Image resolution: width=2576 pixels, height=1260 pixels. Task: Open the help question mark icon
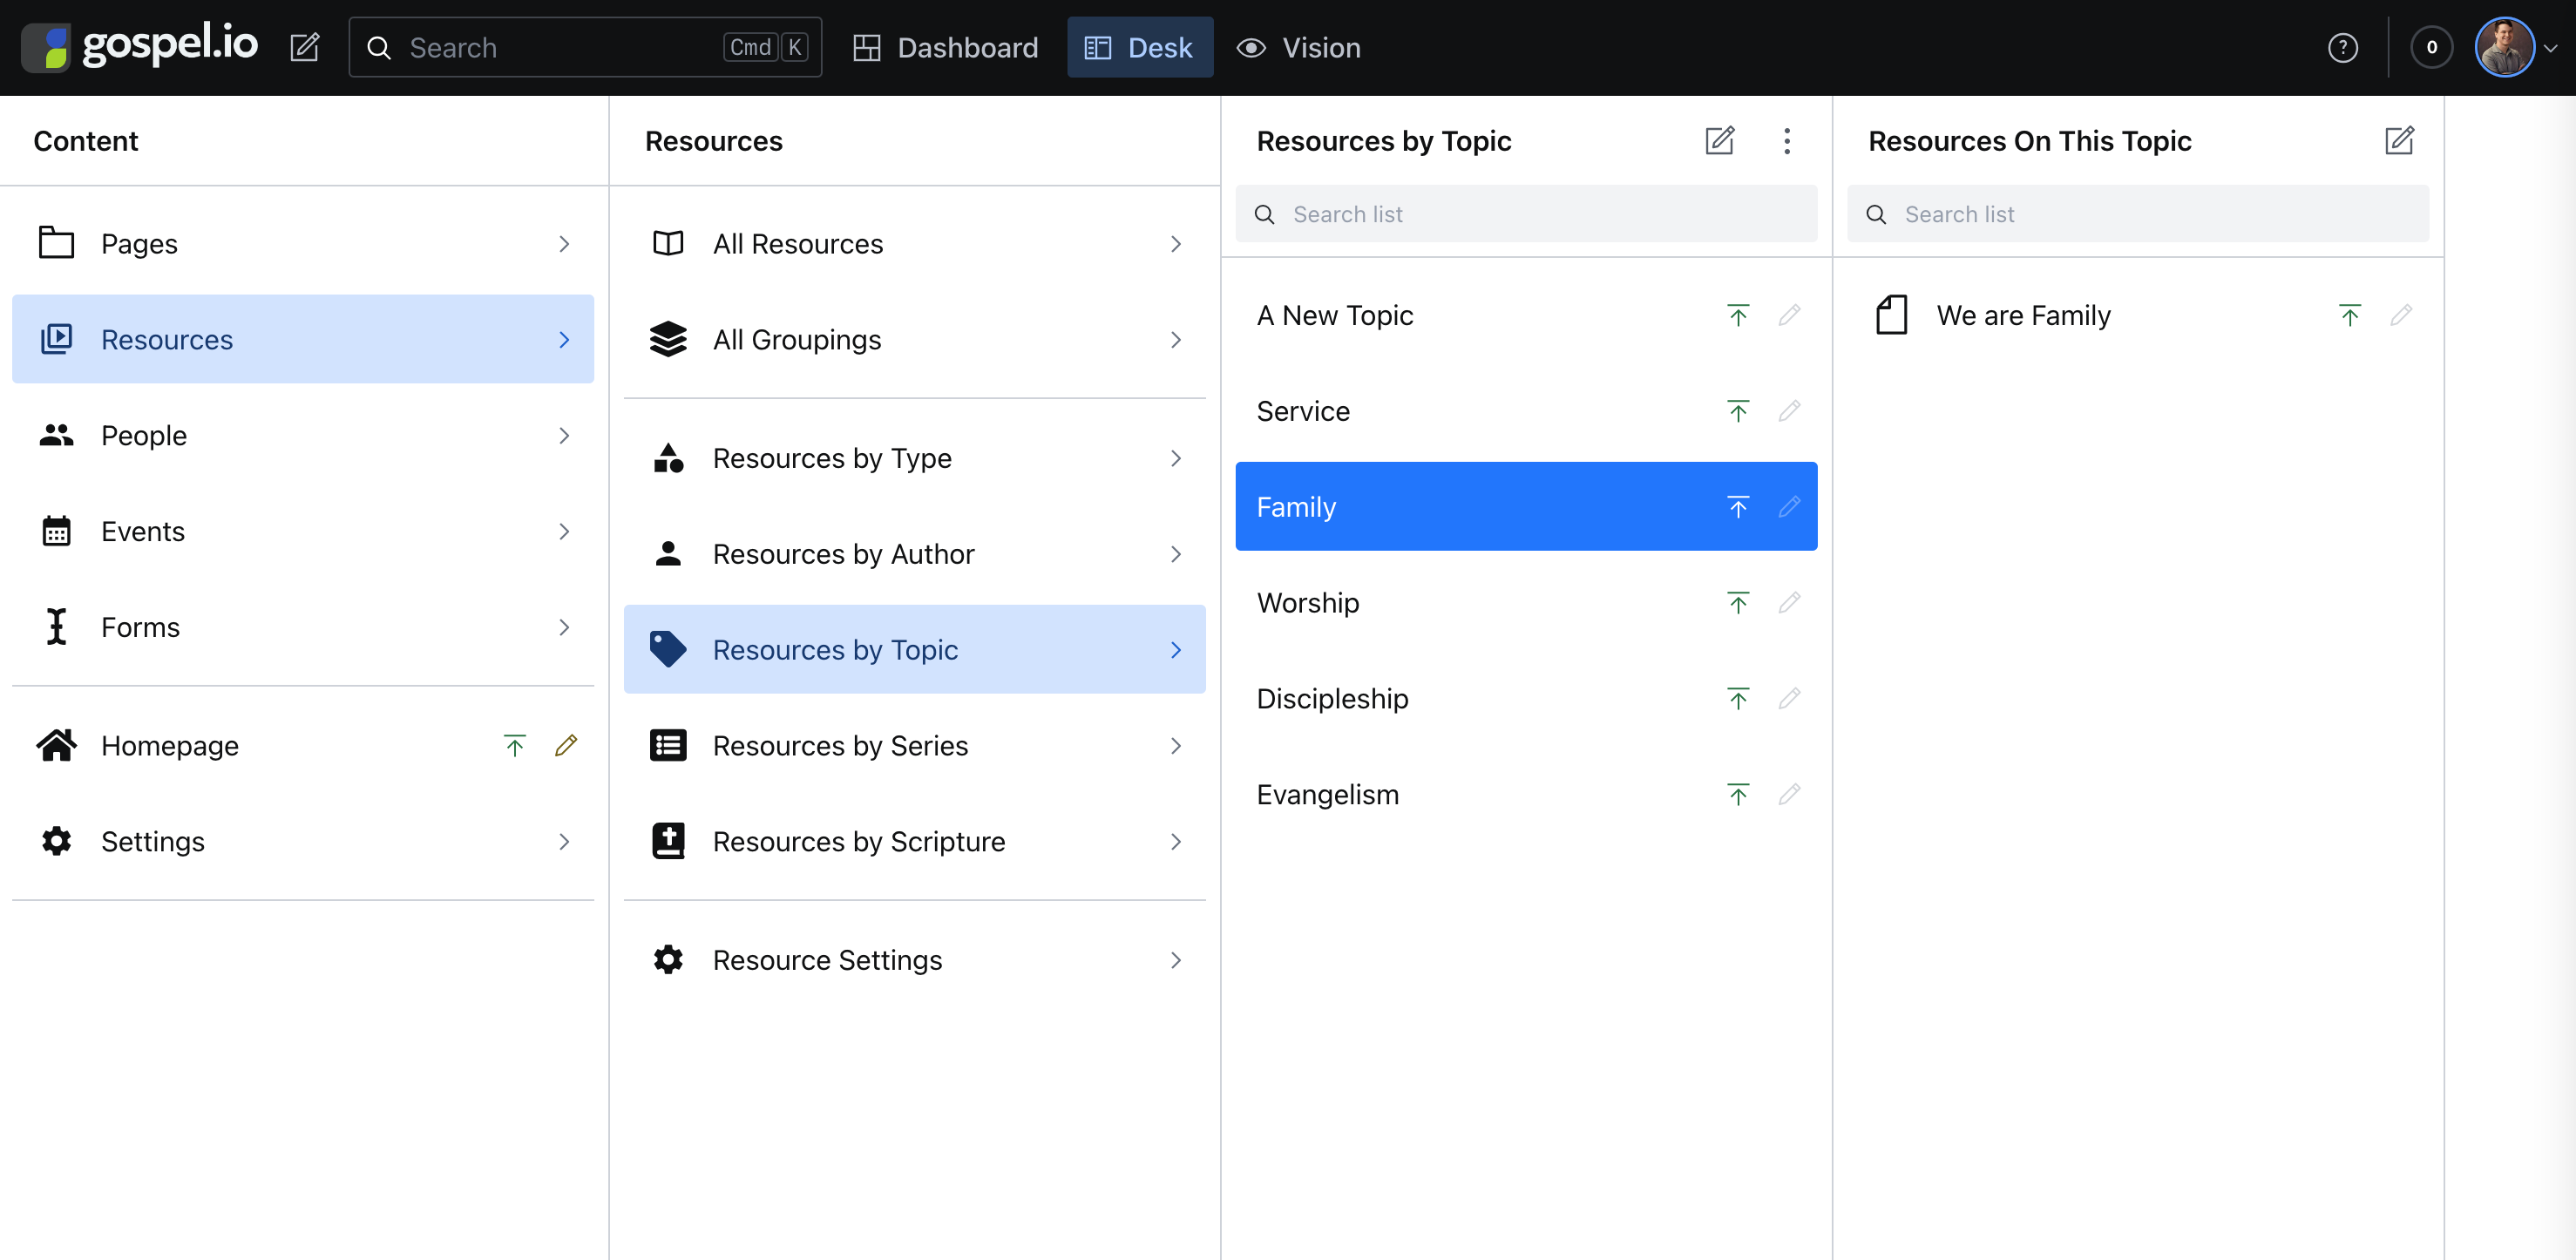[x=2342, y=47]
